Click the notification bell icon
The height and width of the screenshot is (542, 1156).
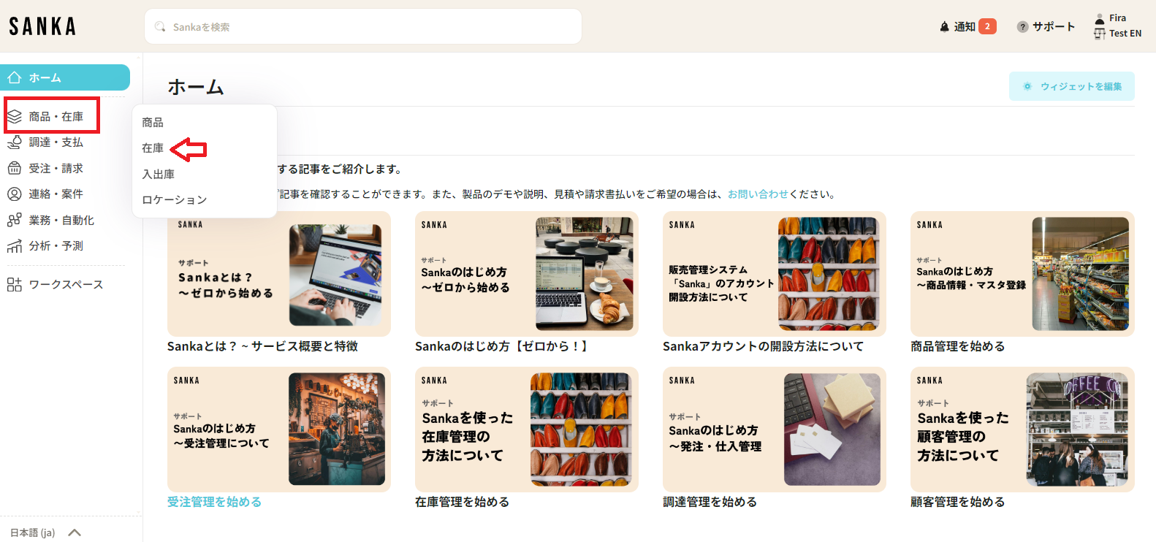[944, 27]
